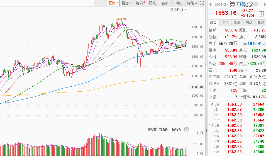Viewport: 266px width, 156px height.
Task: Expand the 设置均线 moving average menu
Action: click(178, 10)
